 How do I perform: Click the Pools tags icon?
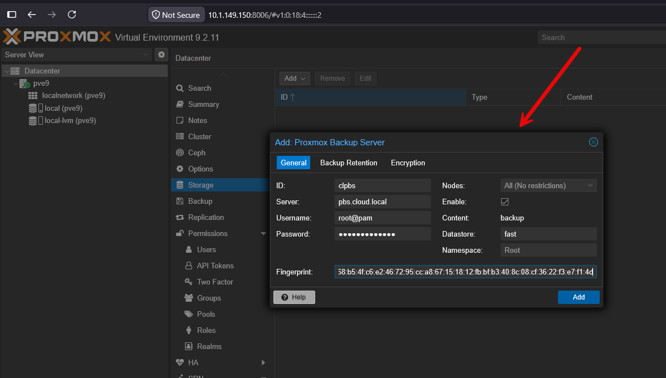[189, 315]
